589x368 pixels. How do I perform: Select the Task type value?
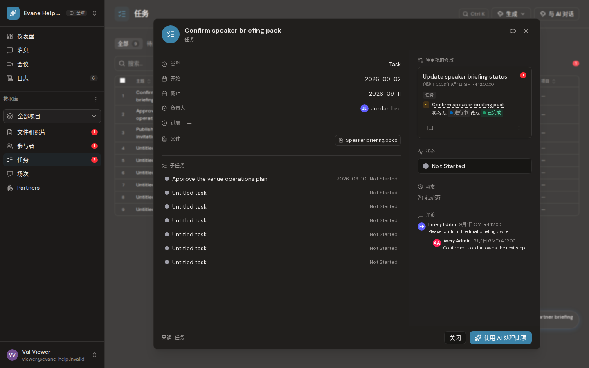point(395,64)
